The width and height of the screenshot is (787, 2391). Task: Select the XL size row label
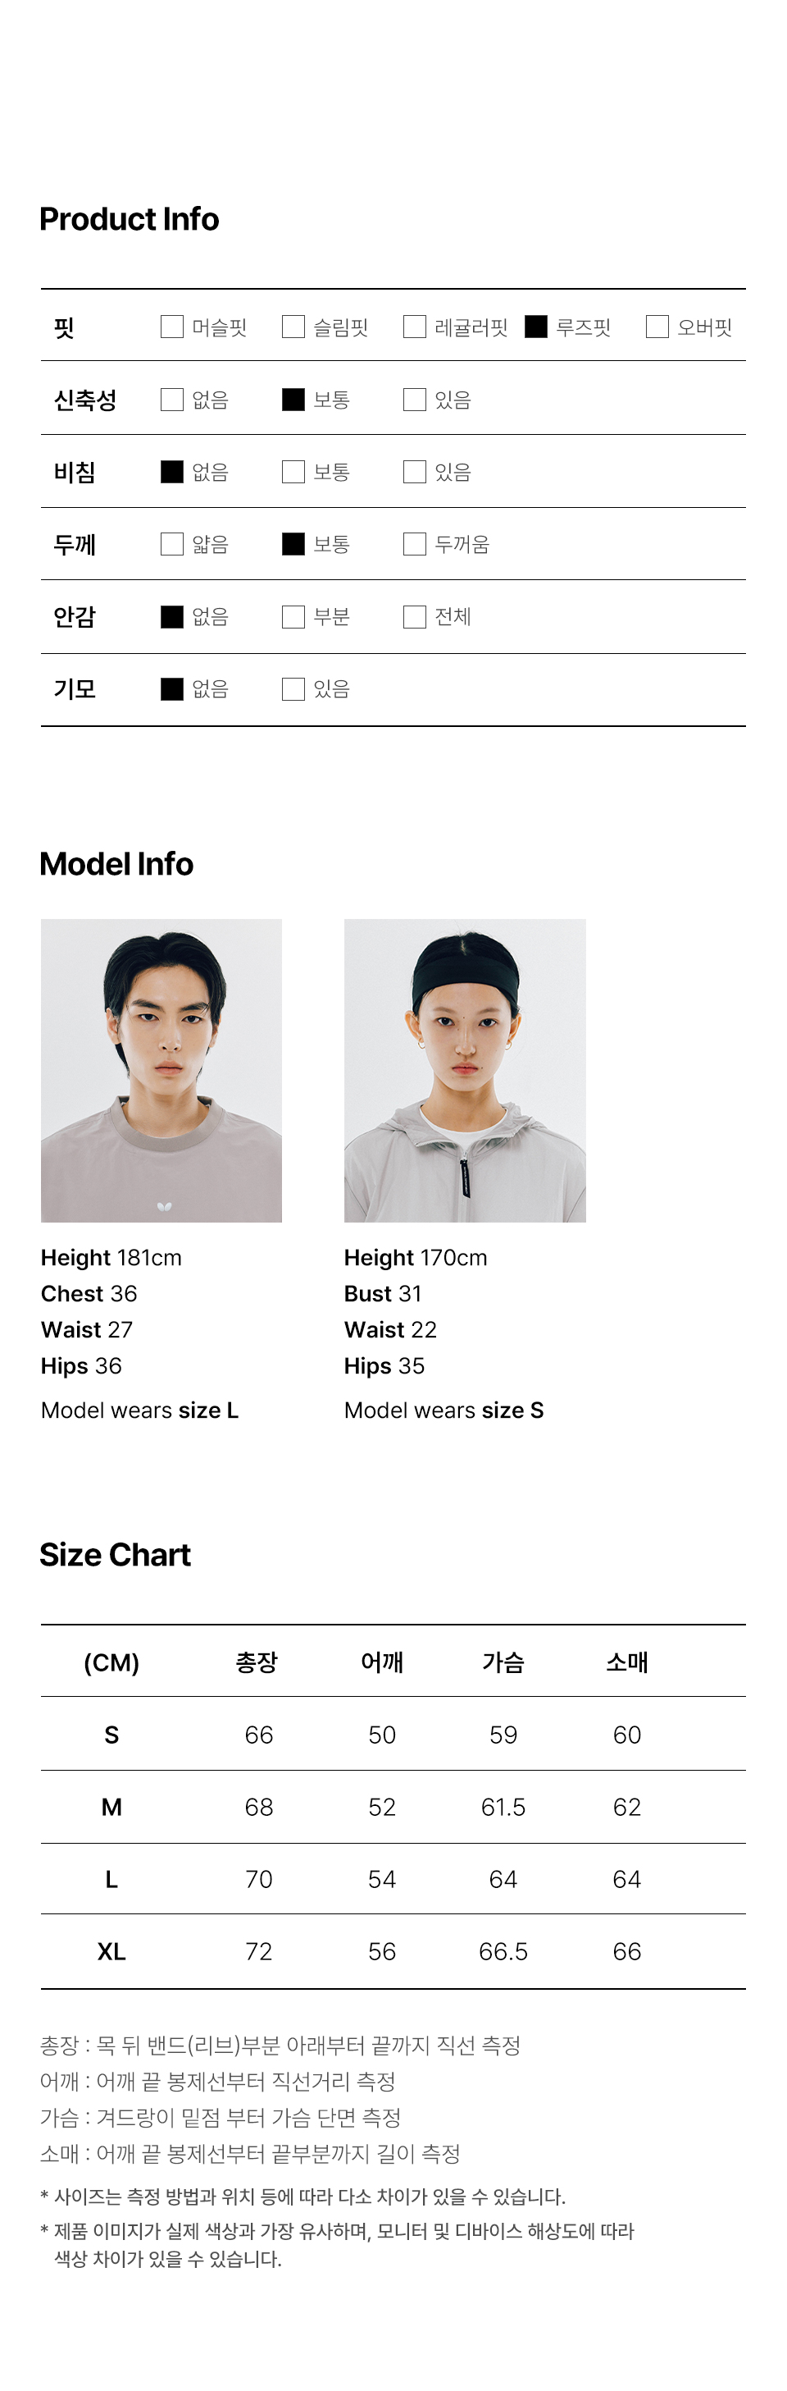[x=111, y=1951]
